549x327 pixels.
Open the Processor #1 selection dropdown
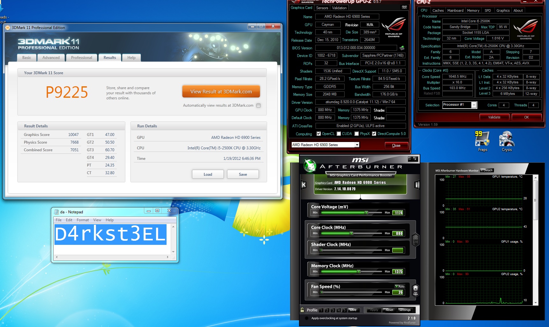point(474,105)
